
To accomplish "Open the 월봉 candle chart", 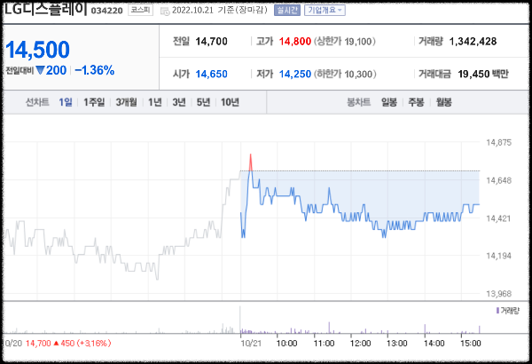I will point(444,102).
